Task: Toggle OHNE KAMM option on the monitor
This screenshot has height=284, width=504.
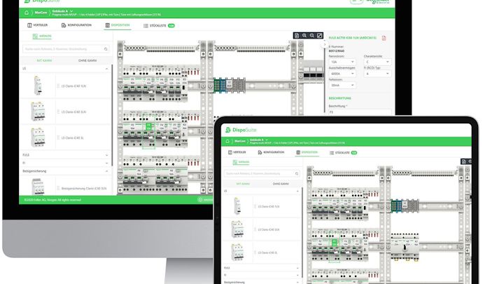Action: click(x=87, y=60)
